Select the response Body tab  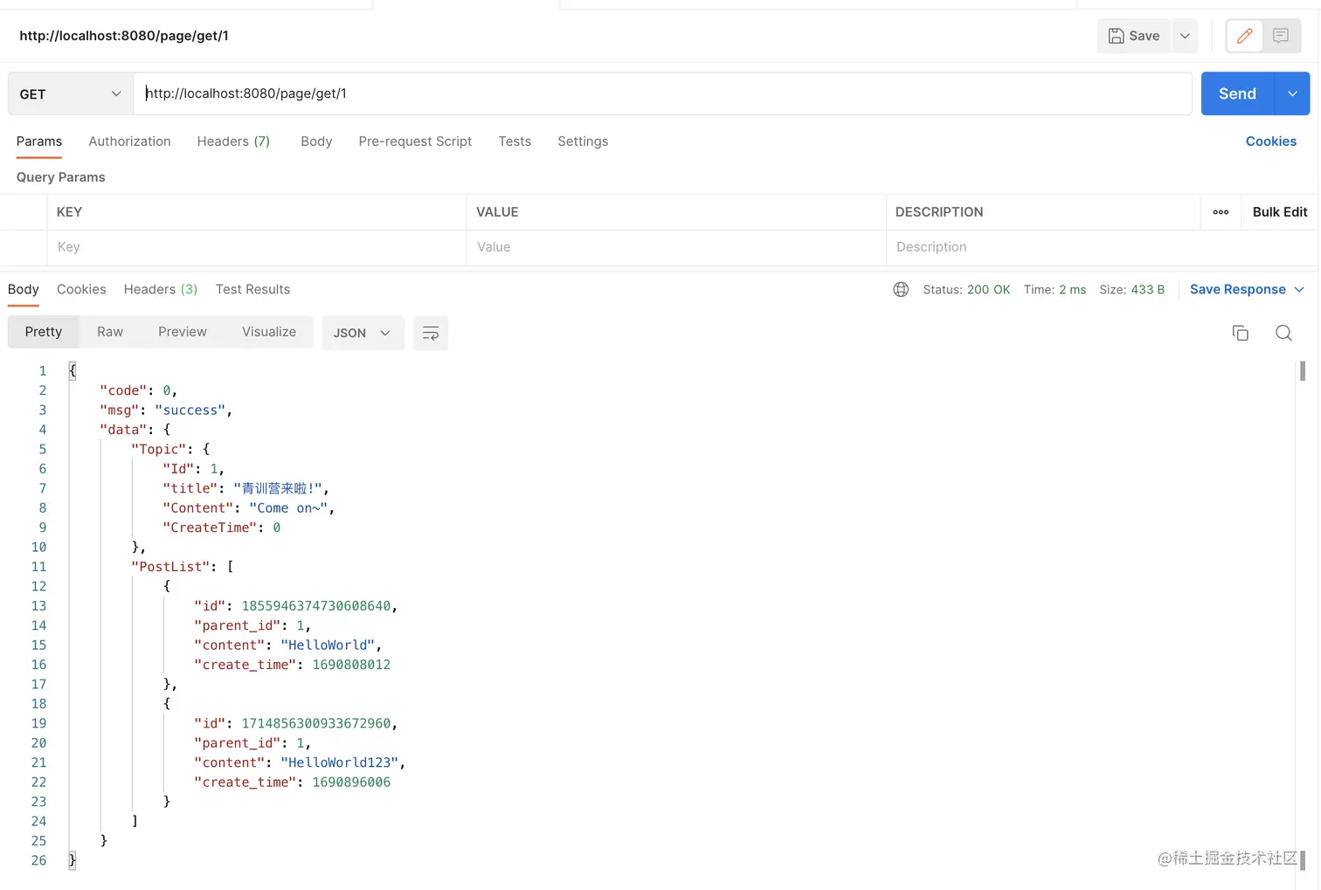coord(24,289)
